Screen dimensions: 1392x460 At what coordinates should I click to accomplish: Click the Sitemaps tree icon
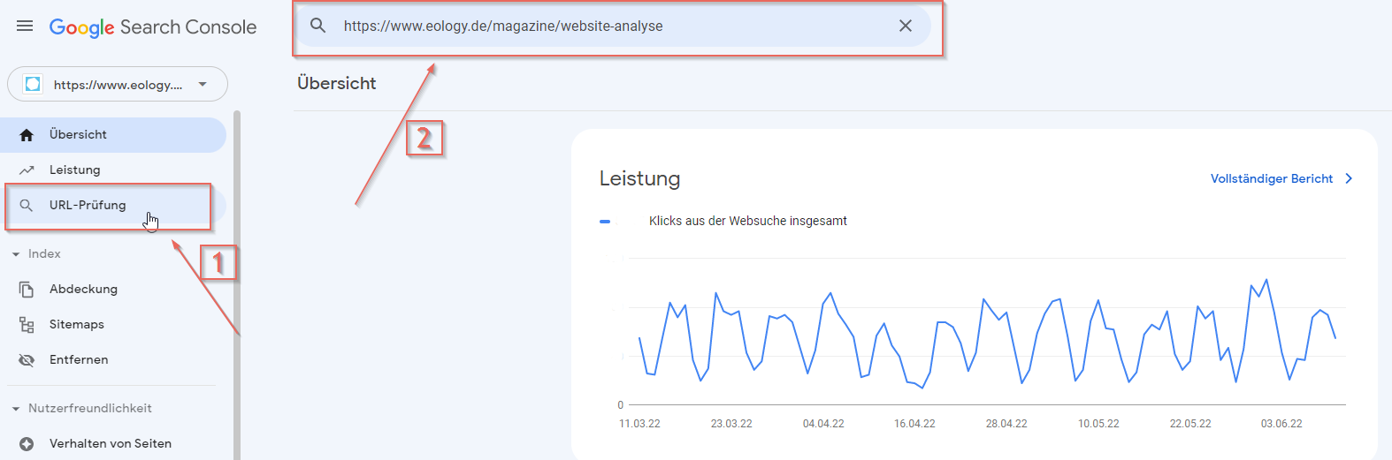27,325
